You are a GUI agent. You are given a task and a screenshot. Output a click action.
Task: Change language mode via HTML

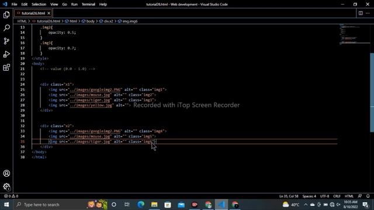pos(349,196)
